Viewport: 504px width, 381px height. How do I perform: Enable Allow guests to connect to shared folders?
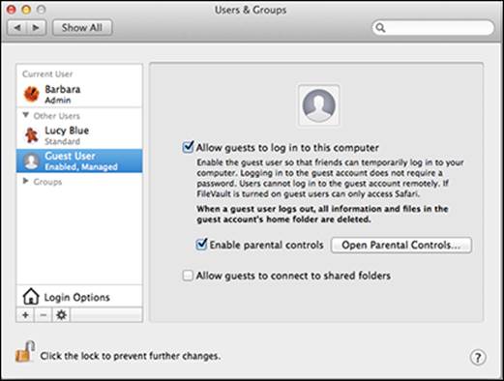(188, 276)
